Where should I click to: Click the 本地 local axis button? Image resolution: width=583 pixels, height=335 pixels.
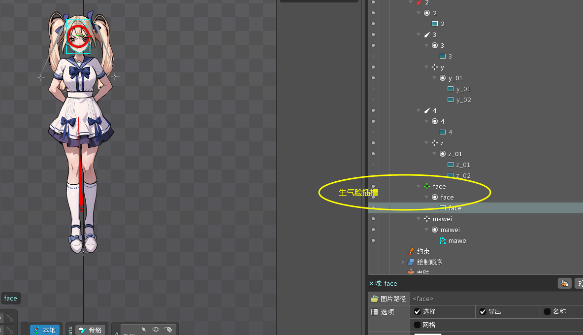click(45, 330)
